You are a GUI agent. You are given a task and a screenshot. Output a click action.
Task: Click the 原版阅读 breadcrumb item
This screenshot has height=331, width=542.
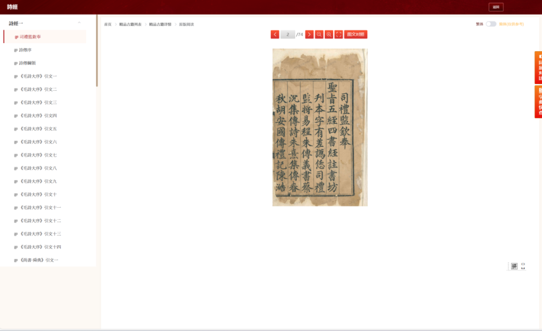tap(187, 24)
